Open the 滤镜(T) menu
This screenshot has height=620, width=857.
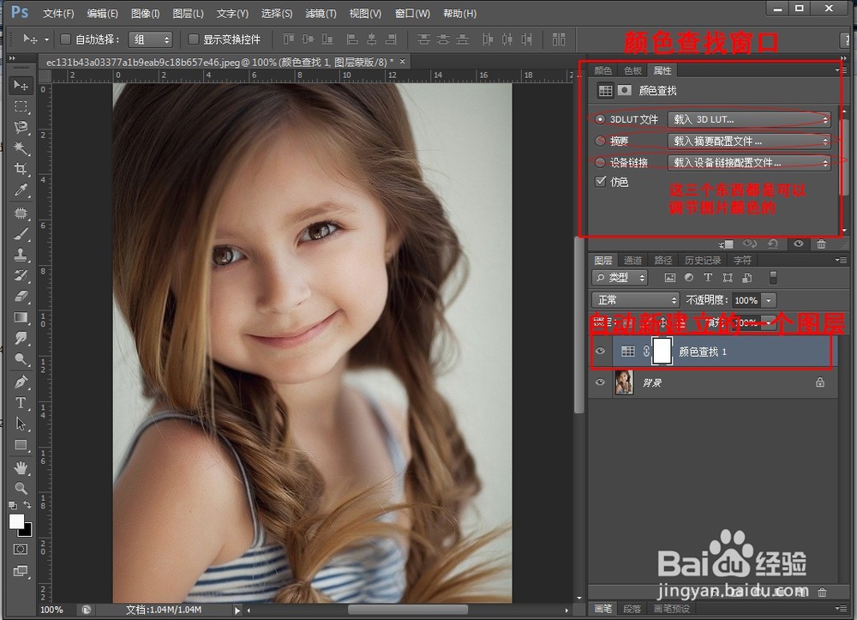321,13
